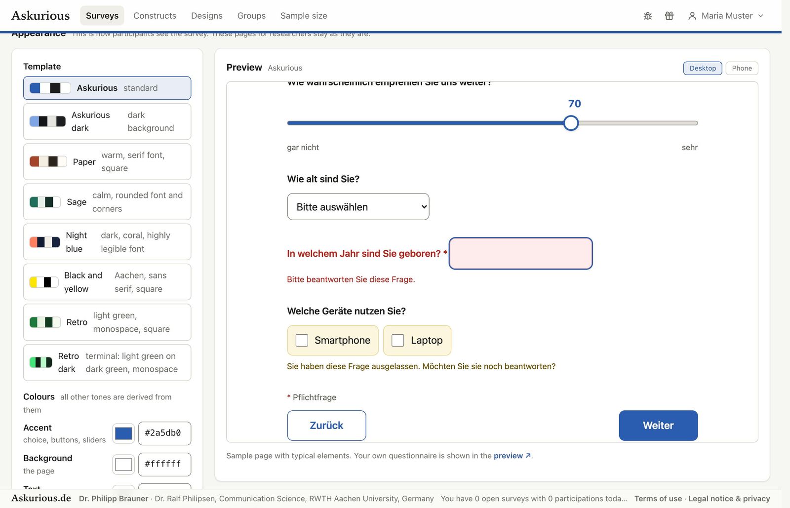This screenshot has width=790, height=508.
Task: Check the Smartphone checkbox
Action: (x=302, y=340)
